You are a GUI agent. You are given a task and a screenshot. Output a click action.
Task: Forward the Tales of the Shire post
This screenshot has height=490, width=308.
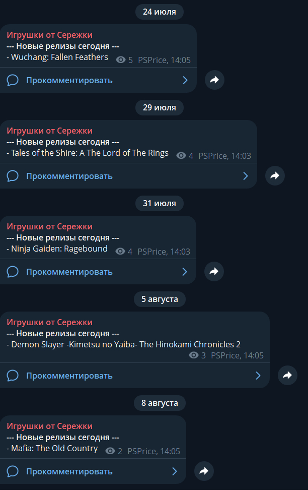click(x=275, y=175)
